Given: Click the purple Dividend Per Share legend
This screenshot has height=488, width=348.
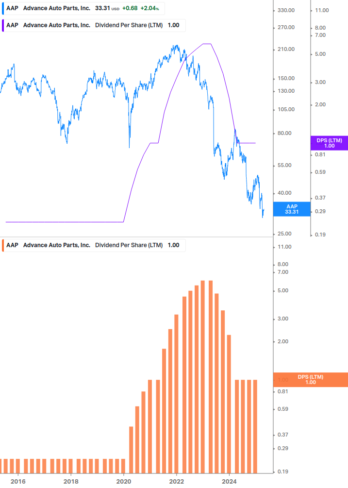Looking at the screenshot, I should (x=94, y=26).
